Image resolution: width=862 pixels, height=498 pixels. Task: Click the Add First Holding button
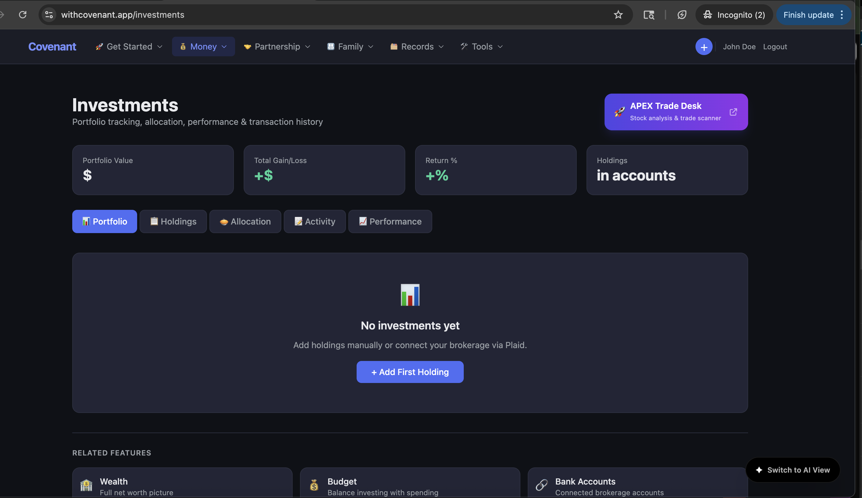[x=410, y=372]
